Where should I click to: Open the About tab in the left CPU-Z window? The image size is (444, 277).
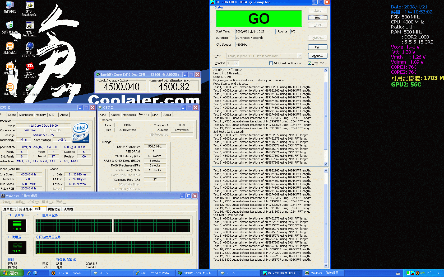pos(64,115)
